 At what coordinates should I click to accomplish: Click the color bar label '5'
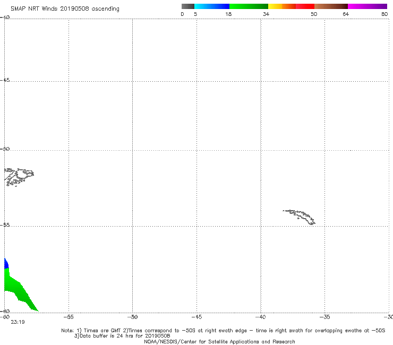click(195, 14)
